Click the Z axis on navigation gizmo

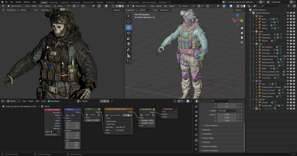point(238,15)
